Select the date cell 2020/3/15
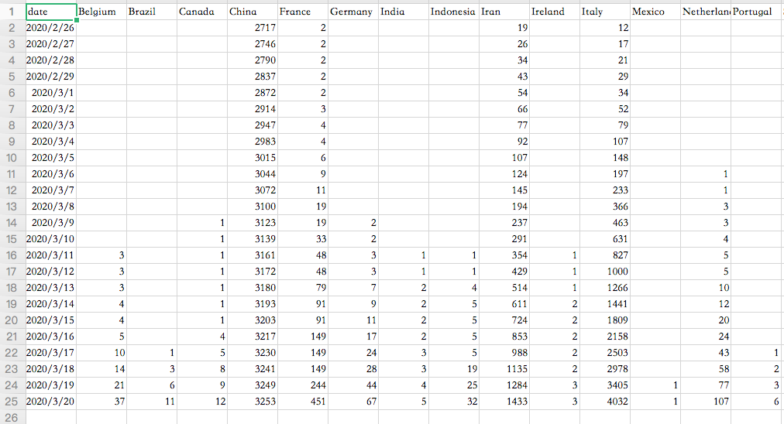The width and height of the screenshot is (784, 424). [51, 320]
